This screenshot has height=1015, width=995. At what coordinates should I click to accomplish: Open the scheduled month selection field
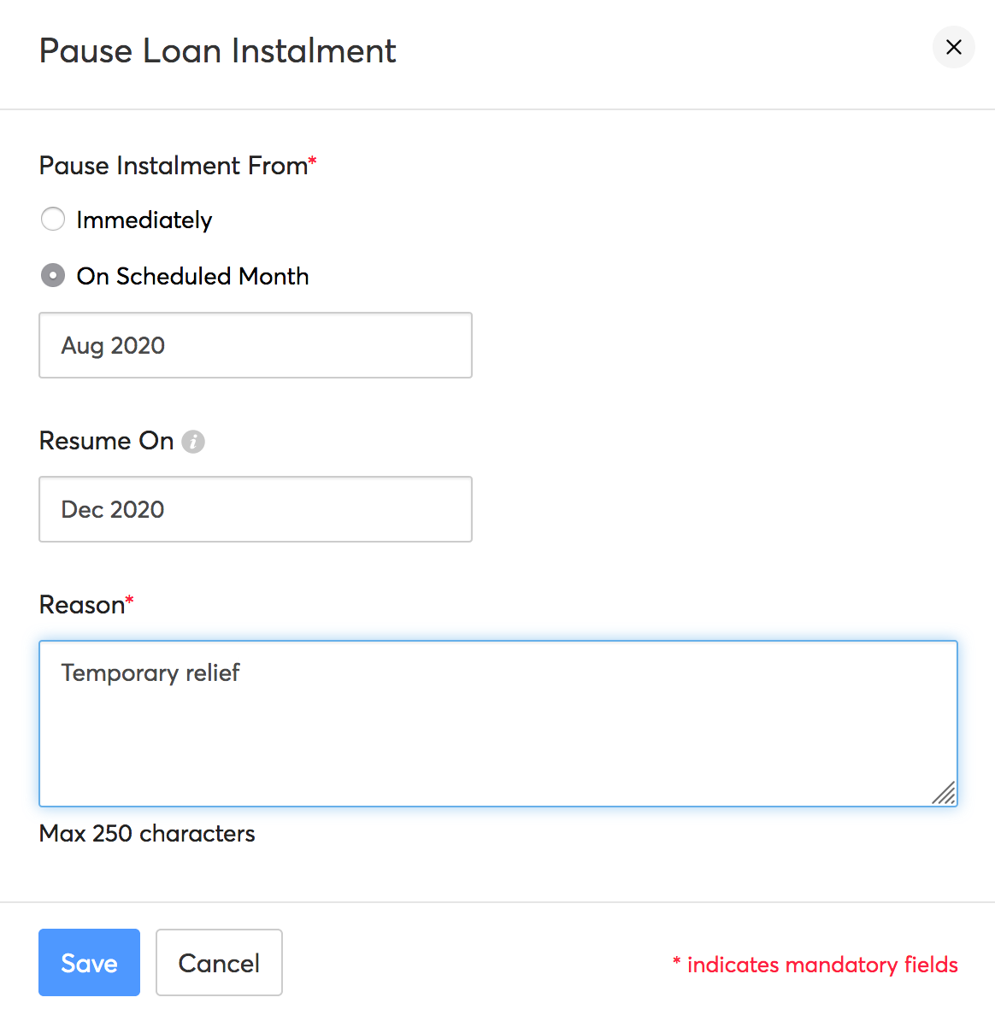(x=256, y=345)
